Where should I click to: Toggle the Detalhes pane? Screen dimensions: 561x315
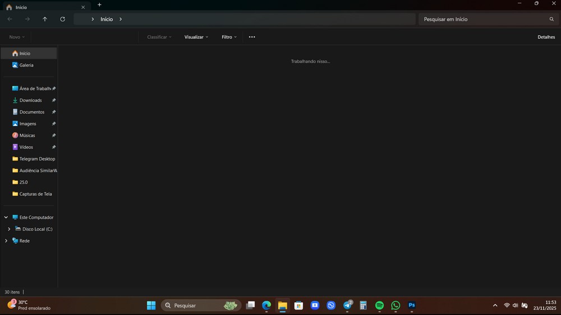[546, 37]
